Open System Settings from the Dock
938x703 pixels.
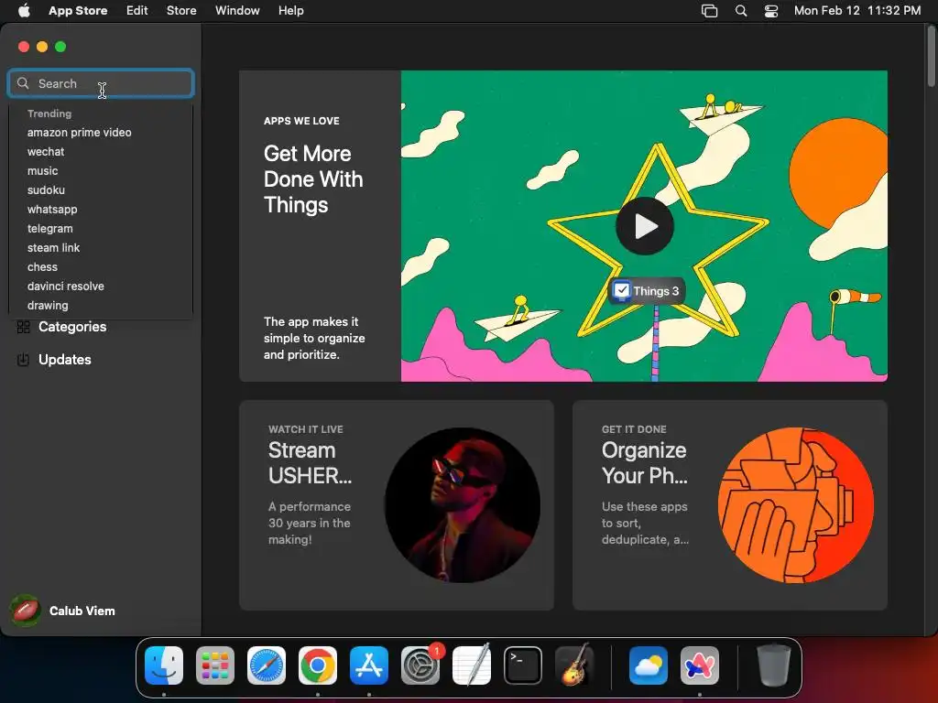420,665
